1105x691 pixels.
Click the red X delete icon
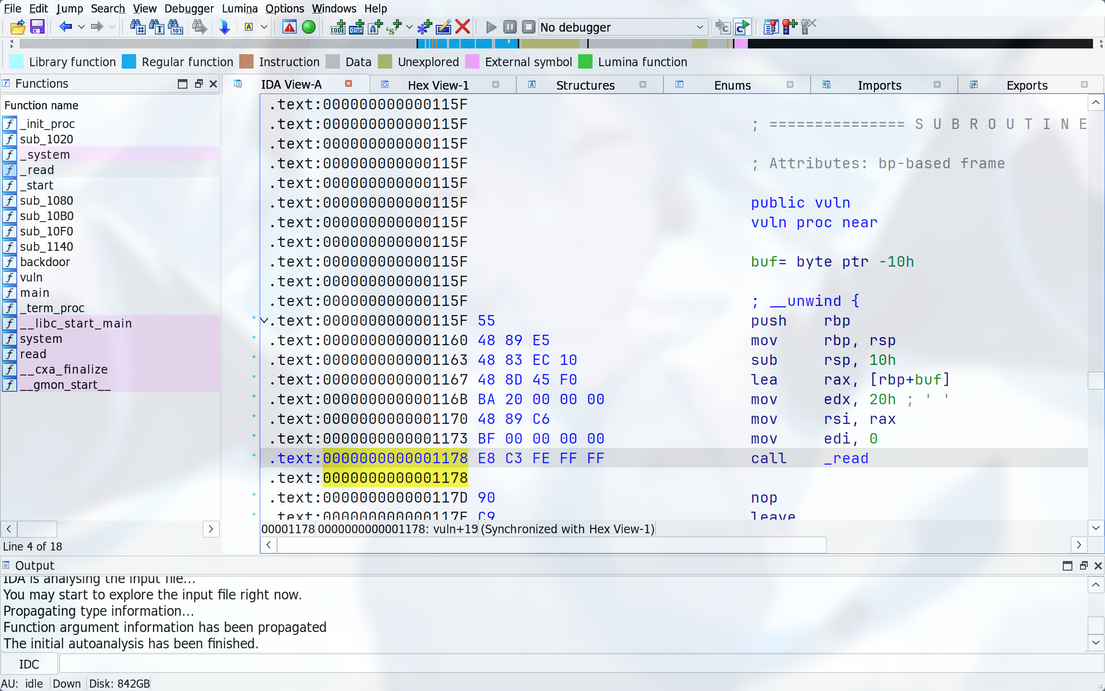click(463, 27)
